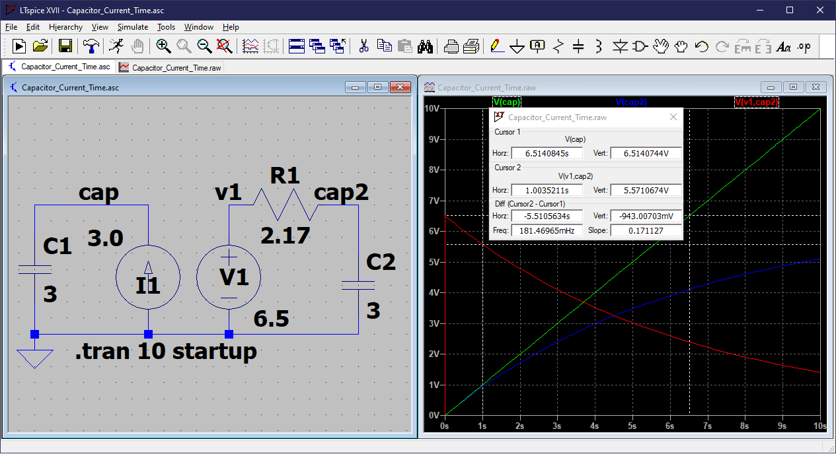
Task: Select the Pan magnifier icon
Action: point(184,46)
